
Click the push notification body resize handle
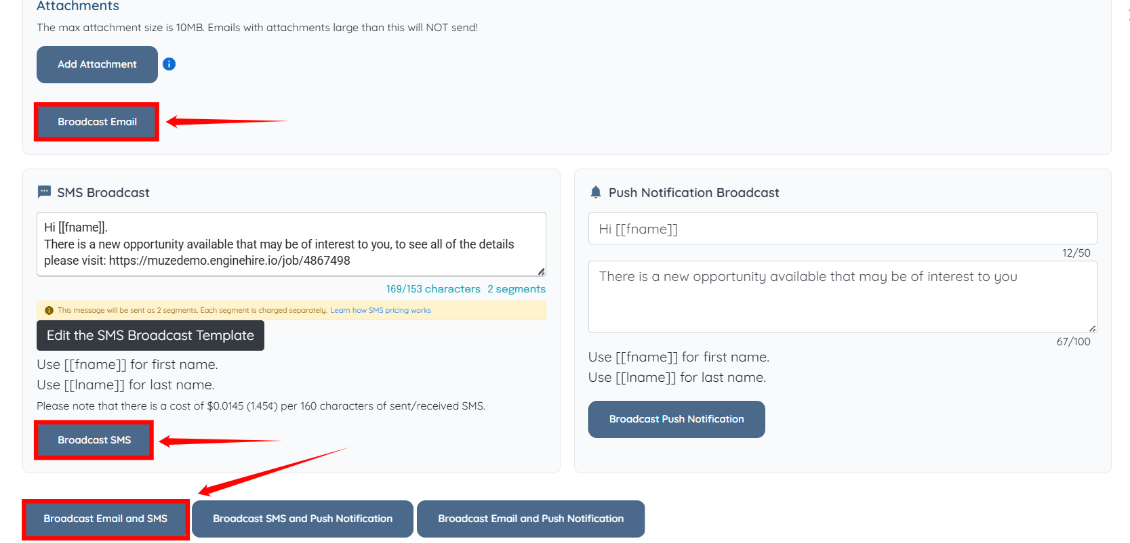point(1092,328)
